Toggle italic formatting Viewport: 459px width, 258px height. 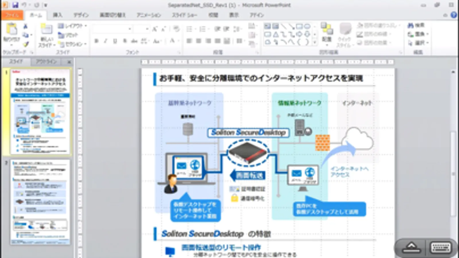[x=106, y=41]
